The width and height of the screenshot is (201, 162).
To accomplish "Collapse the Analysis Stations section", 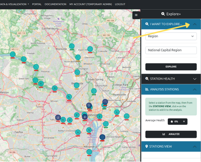I will point(195,89).
